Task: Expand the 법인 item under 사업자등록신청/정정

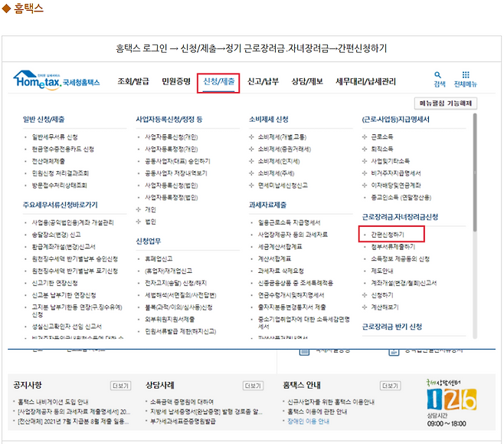Action: 150,221
